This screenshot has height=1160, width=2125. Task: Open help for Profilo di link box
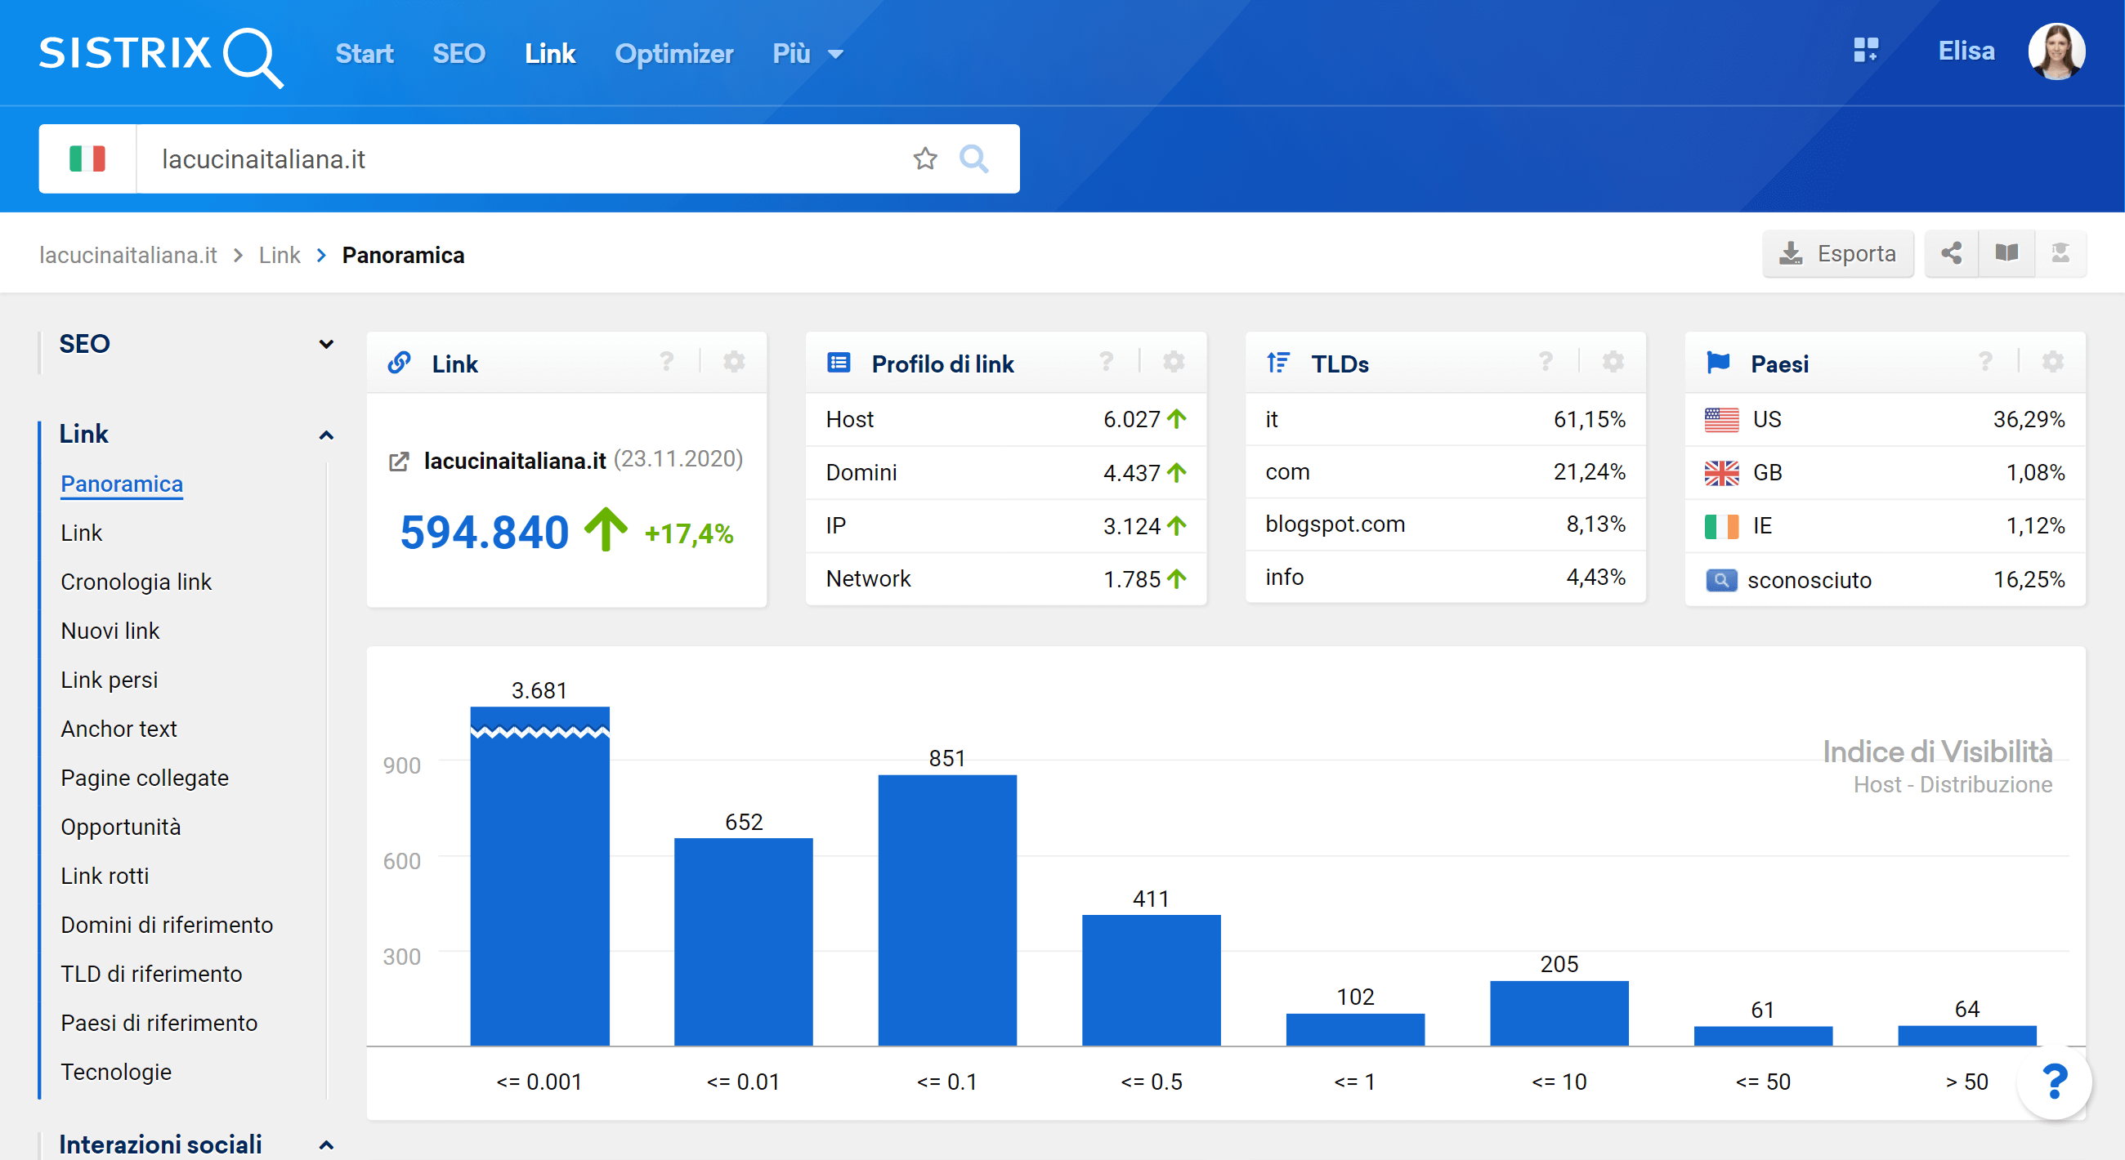tap(1106, 361)
